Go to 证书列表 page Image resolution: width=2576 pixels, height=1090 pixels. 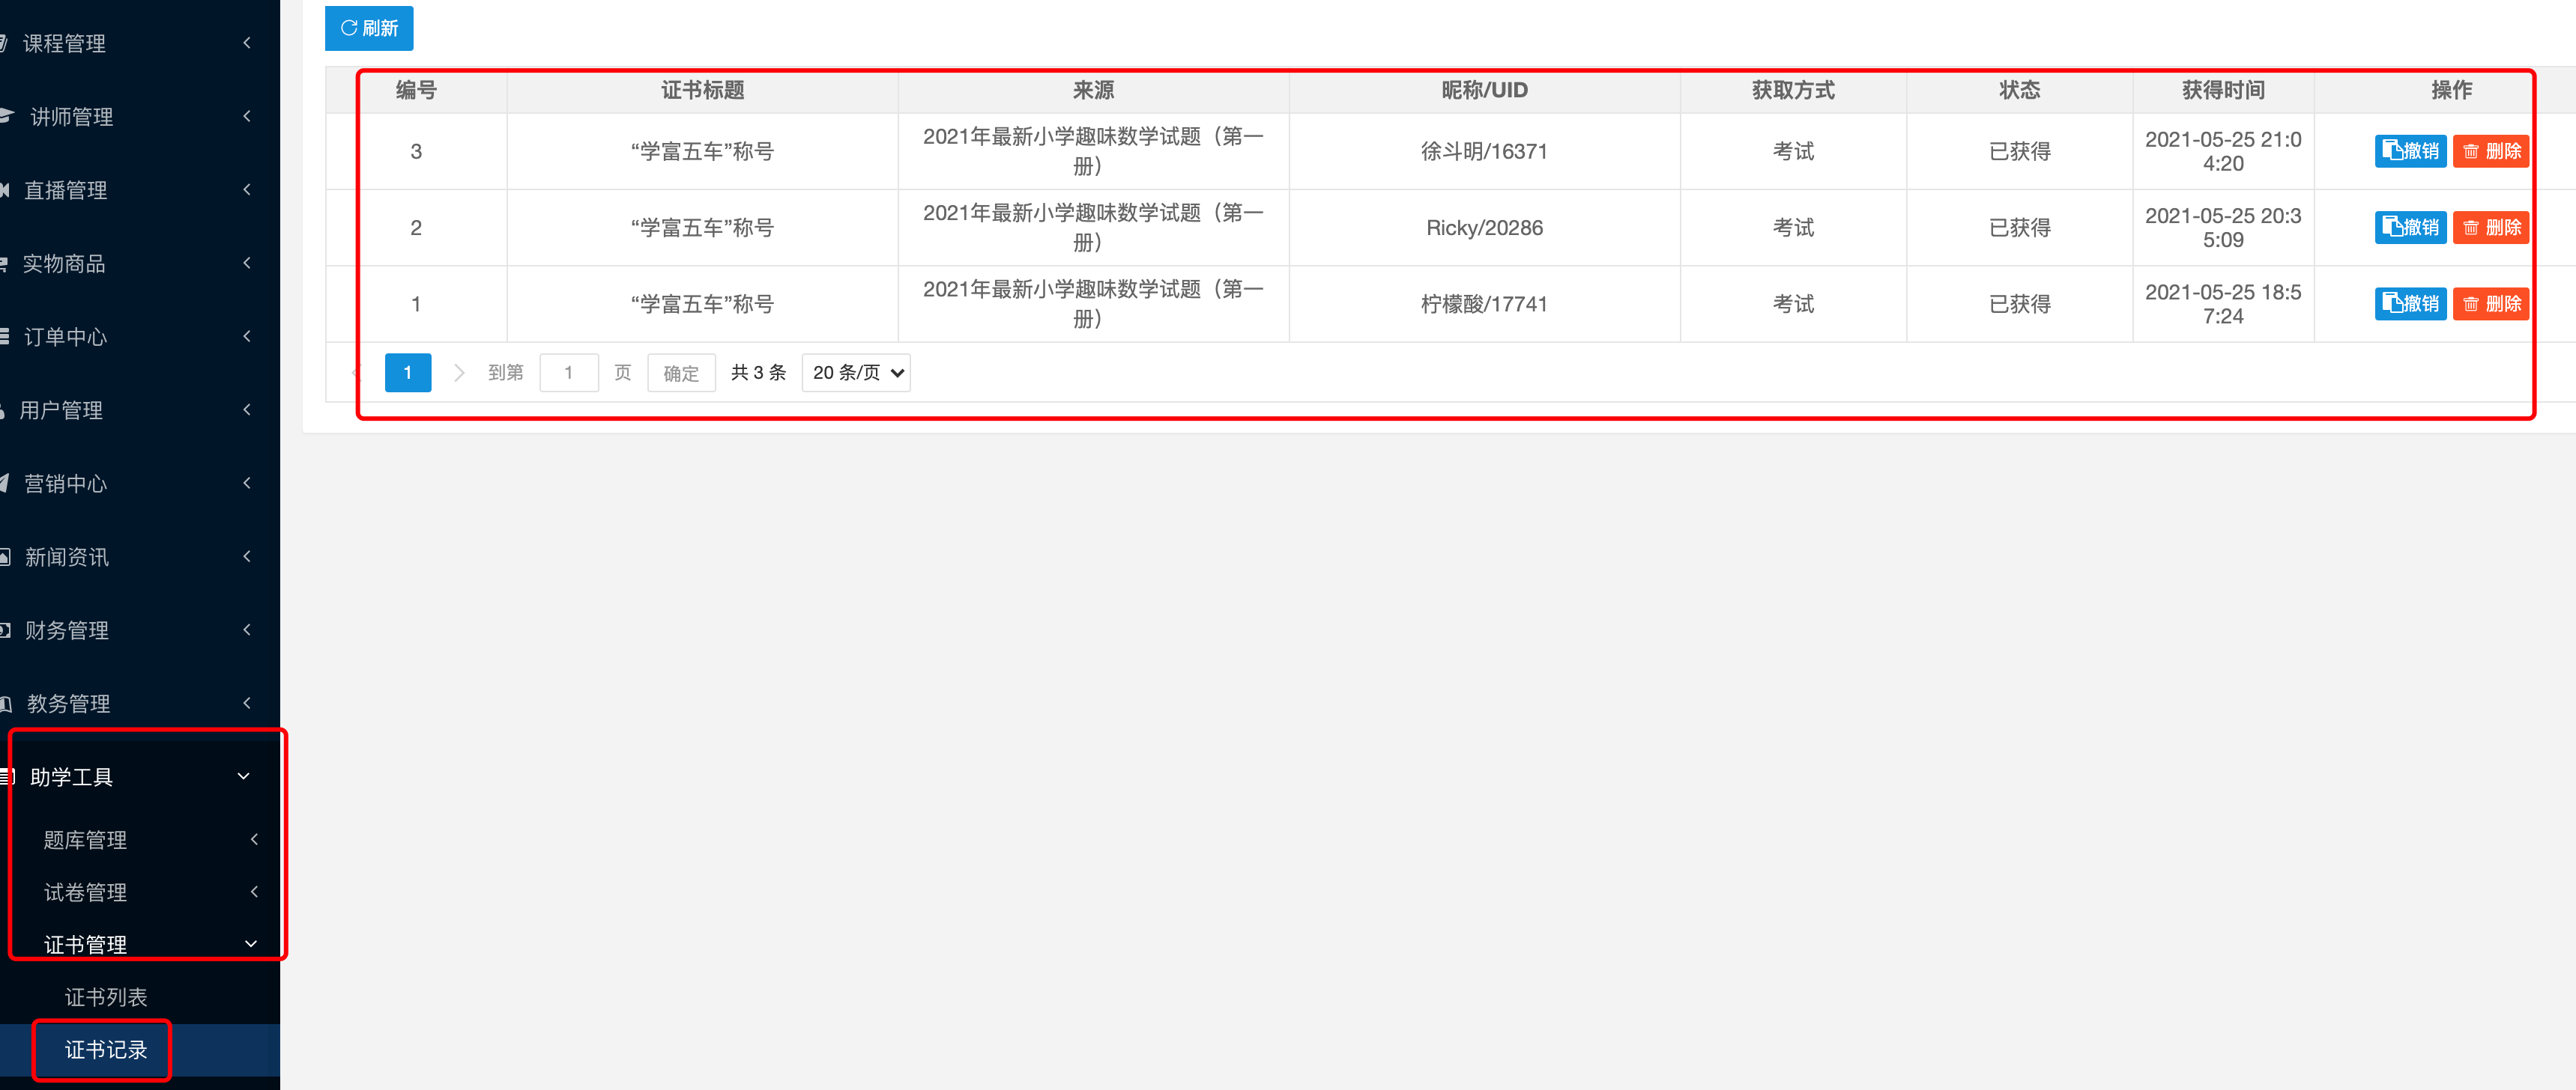(140, 997)
